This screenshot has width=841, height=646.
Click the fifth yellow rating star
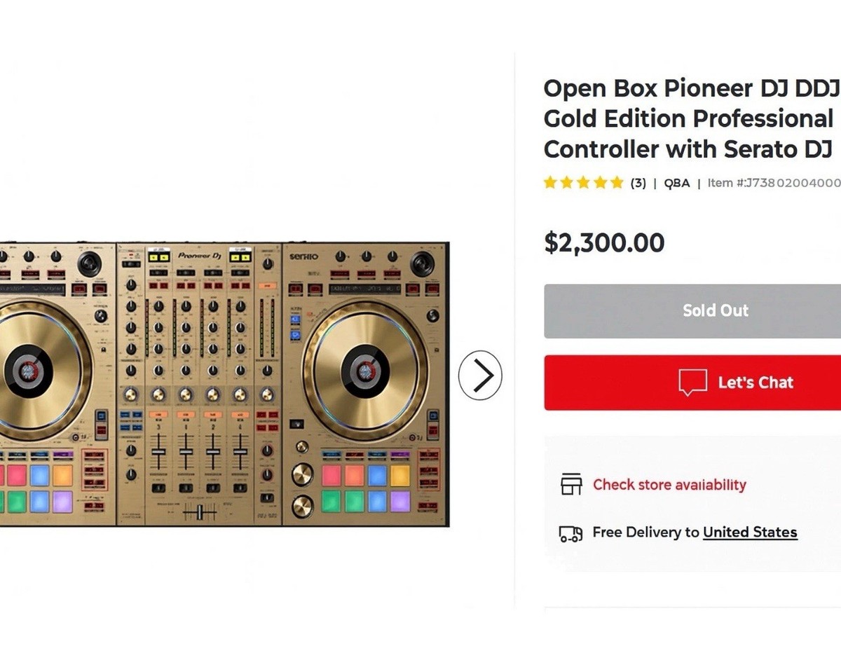click(x=617, y=183)
